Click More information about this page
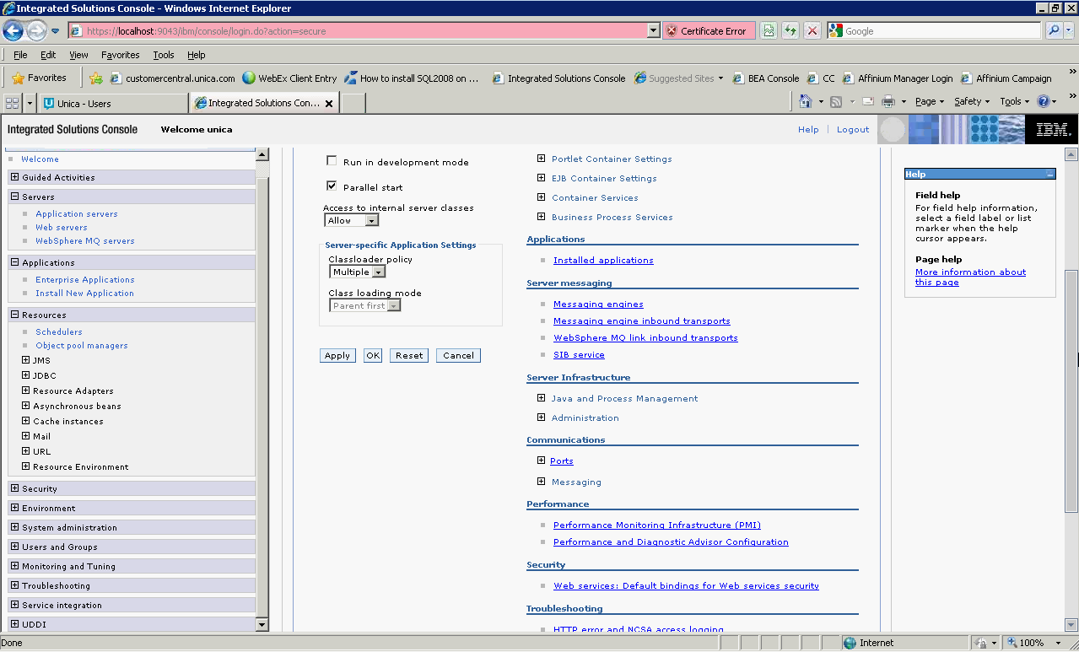The image size is (1079, 652). 970,278
